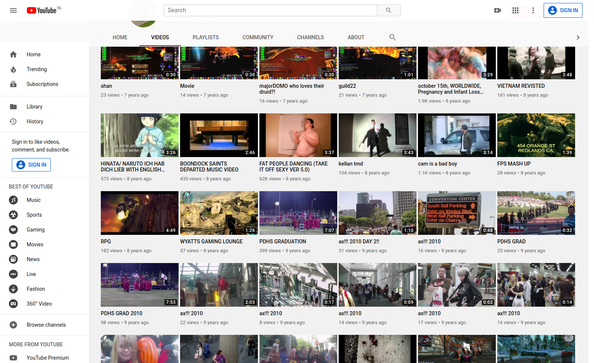The width and height of the screenshot is (594, 363).
Task: Click the Live broadcast icon
Action: (13, 274)
